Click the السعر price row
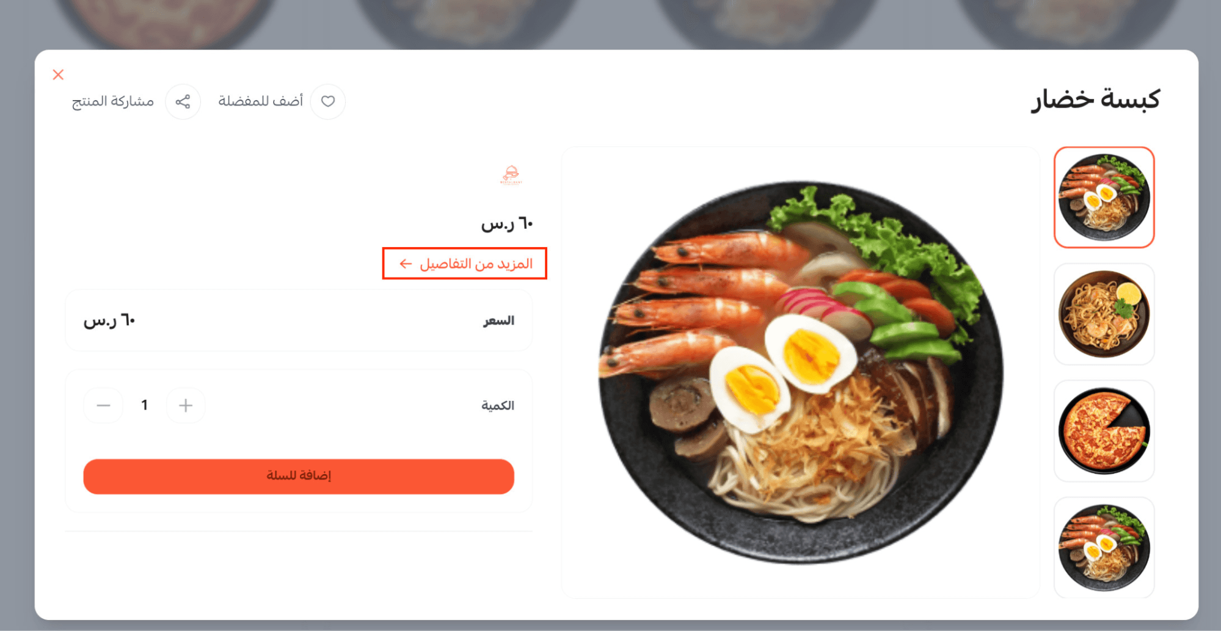The image size is (1221, 631). click(299, 320)
